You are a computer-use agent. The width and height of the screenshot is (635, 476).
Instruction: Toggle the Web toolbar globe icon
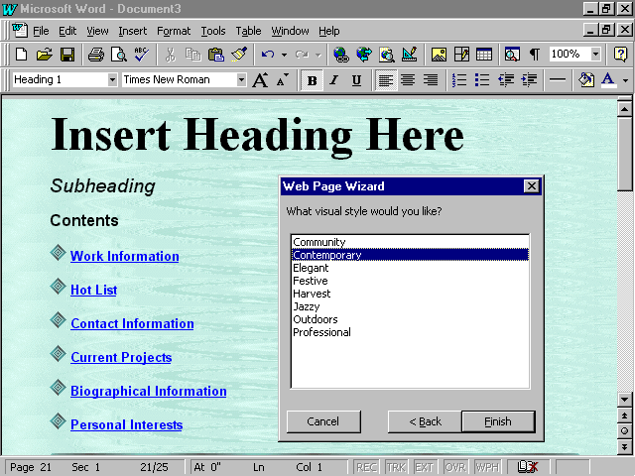click(x=364, y=54)
